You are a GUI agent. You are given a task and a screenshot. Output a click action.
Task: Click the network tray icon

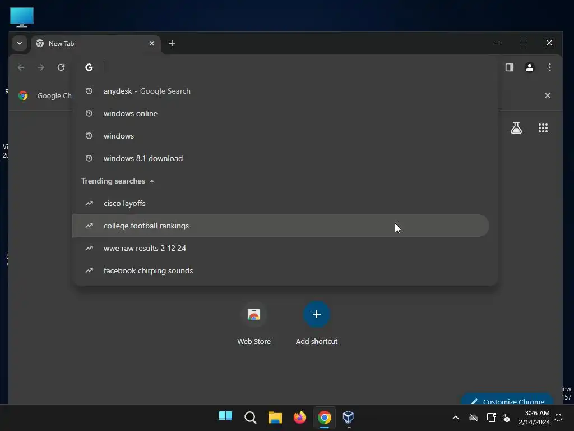[491, 418]
